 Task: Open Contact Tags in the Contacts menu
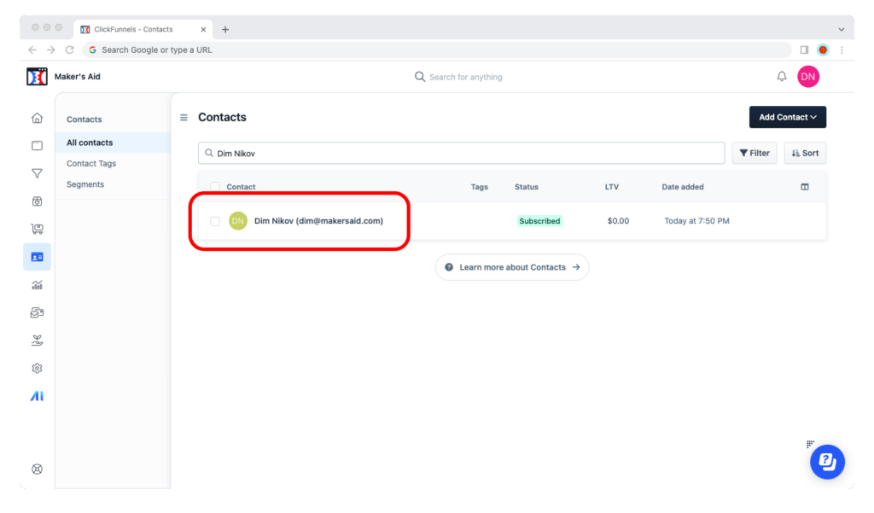click(x=91, y=163)
